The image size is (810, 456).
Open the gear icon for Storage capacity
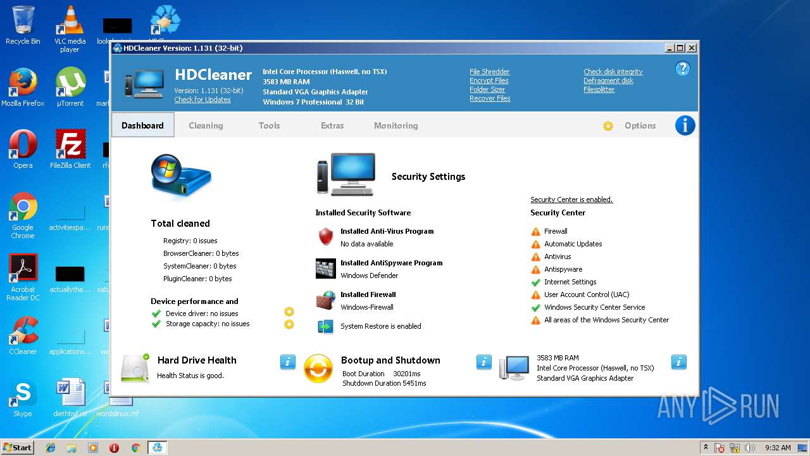click(289, 324)
